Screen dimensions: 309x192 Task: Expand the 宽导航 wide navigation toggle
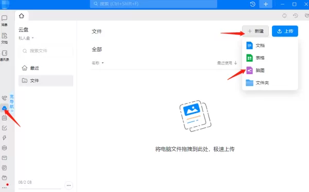click(12, 103)
